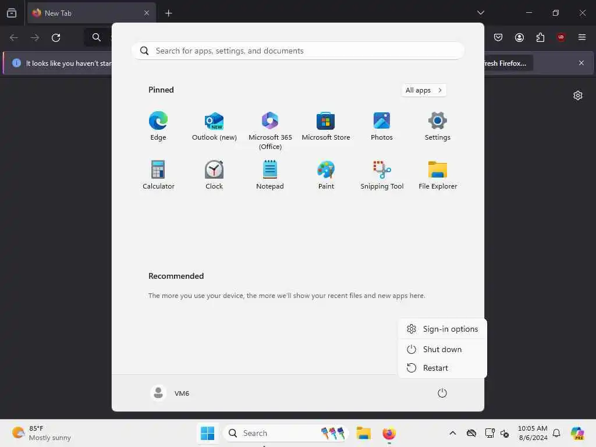Click the uBlock Origin extension icon
The width and height of the screenshot is (596, 447).
pyautogui.click(x=561, y=37)
